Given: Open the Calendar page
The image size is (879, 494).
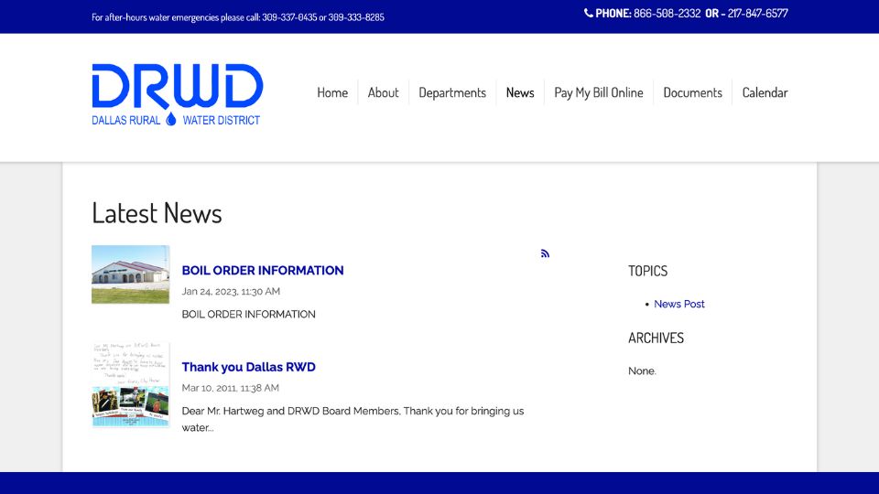Looking at the screenshot, I should [765, 92].
